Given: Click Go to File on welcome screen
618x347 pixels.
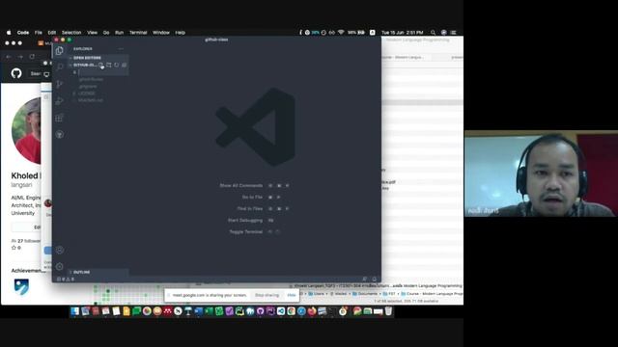Looking at the screenshot, I should pos(252,197).
